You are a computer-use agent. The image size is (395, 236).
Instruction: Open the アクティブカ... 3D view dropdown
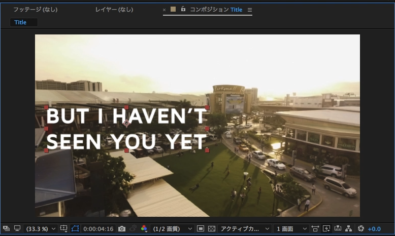pyautogui.click(x=244, y=229)
